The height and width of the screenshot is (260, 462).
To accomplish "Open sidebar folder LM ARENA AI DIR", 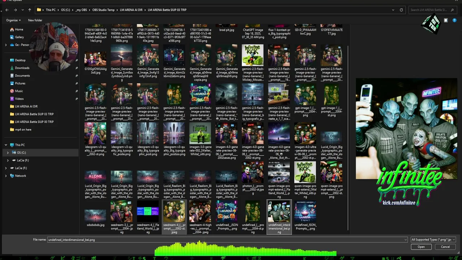I will 26,106.
